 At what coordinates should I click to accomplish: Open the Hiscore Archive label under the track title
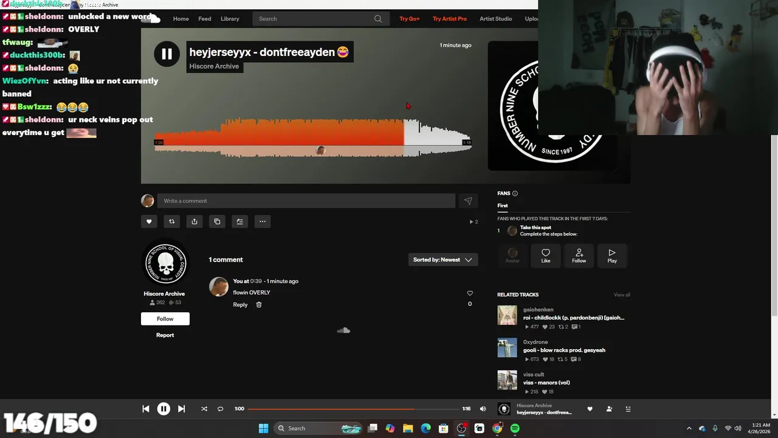[214, 66]
